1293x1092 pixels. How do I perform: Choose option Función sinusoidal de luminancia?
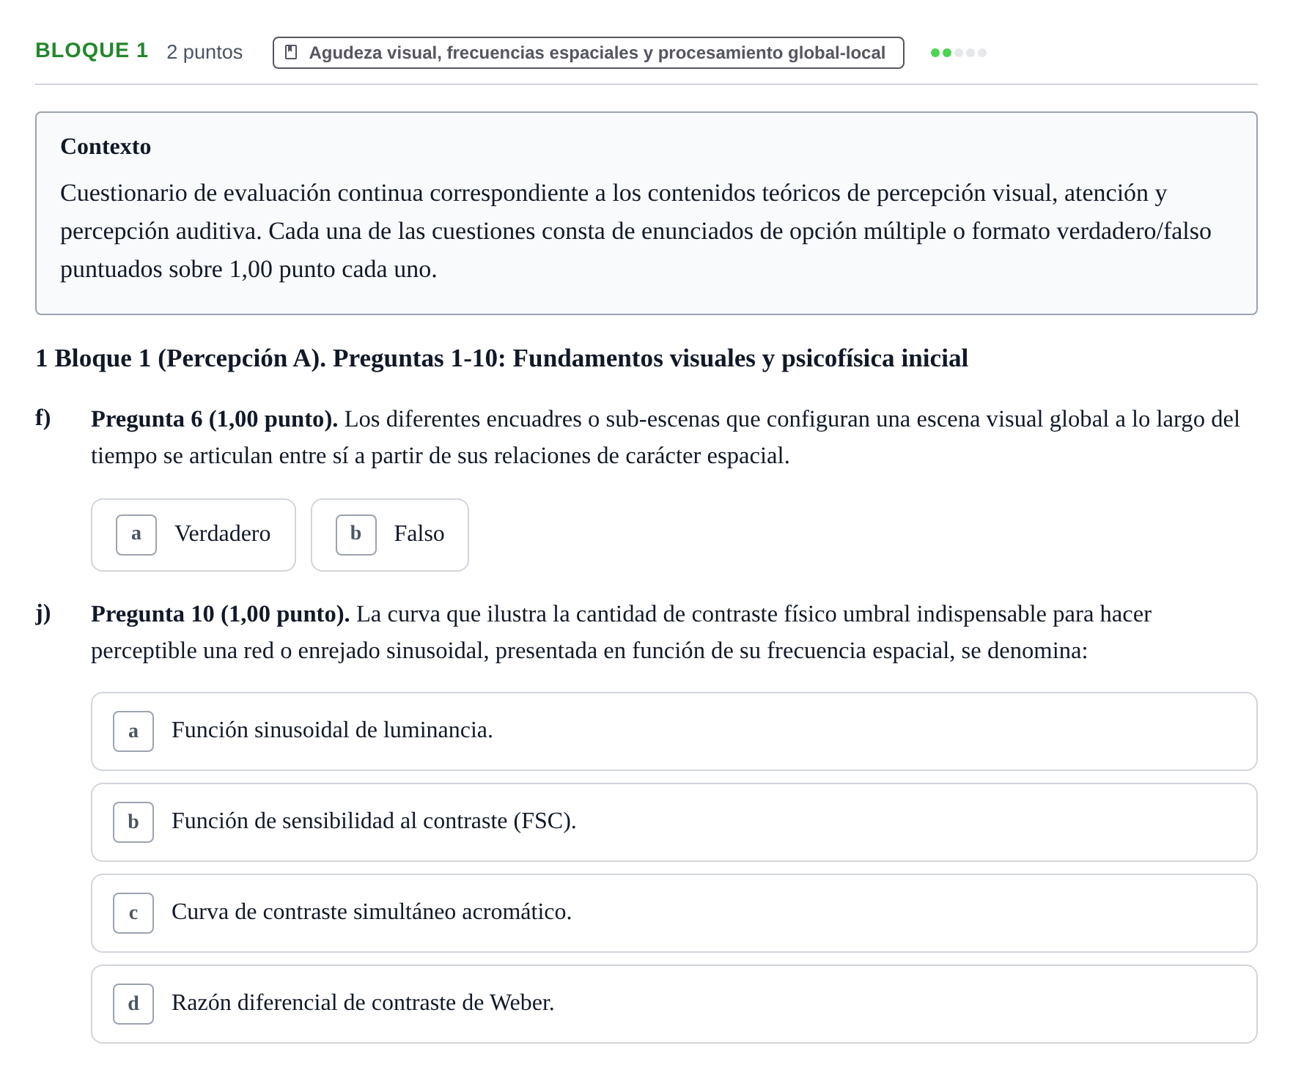point(674,731)
